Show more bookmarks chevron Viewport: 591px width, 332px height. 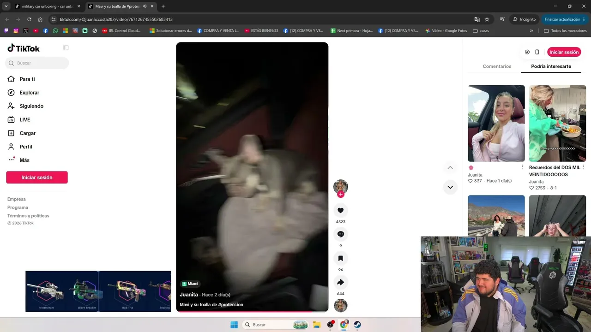531,31
